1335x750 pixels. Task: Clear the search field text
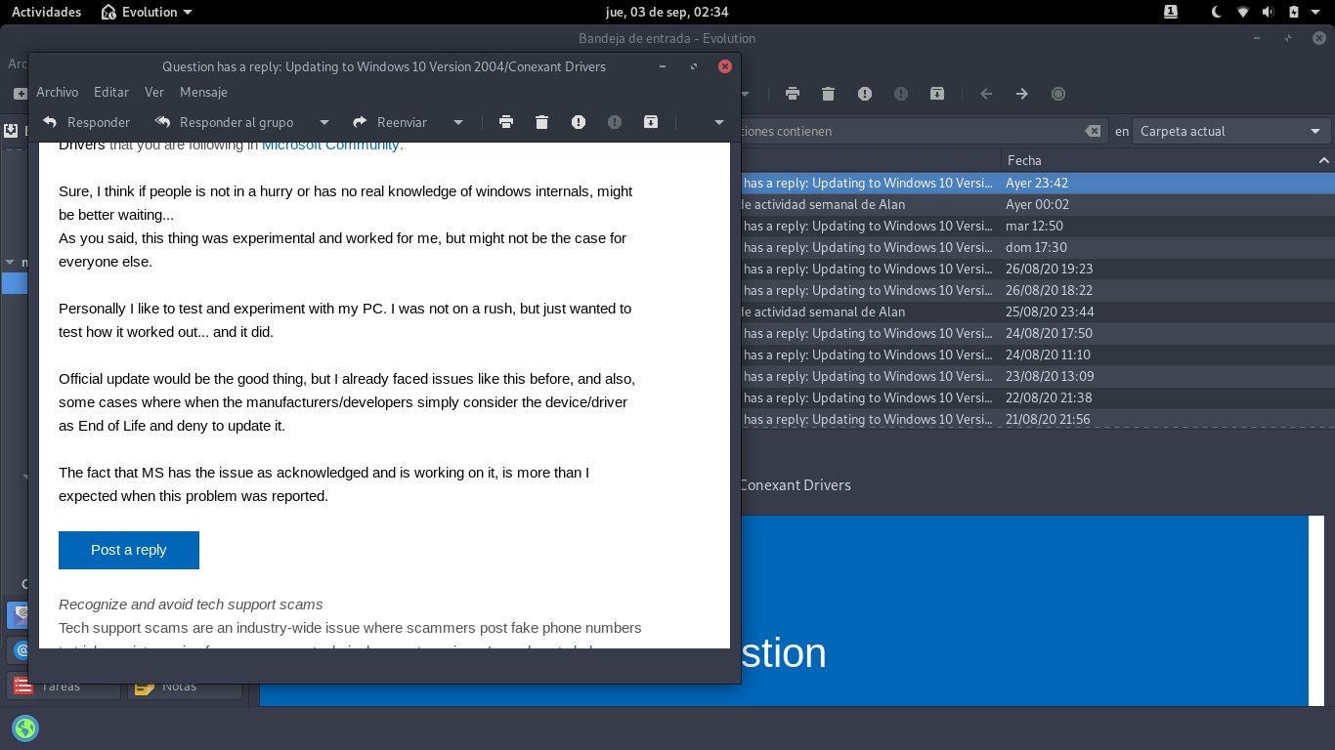(x=1093, y=131)
